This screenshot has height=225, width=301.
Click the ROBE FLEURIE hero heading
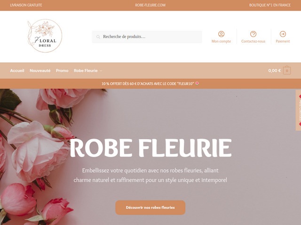[x=150, y=148]
